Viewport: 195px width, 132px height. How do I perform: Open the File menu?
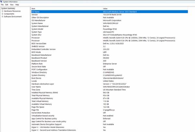pyautogui.click(x=2, y=5)
